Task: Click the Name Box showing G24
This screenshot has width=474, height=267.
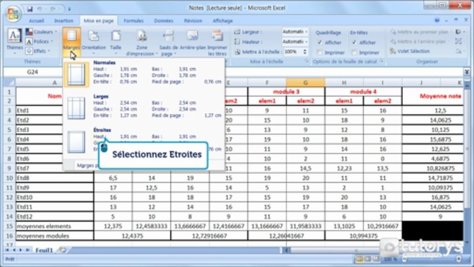Action: coord(32,72)
